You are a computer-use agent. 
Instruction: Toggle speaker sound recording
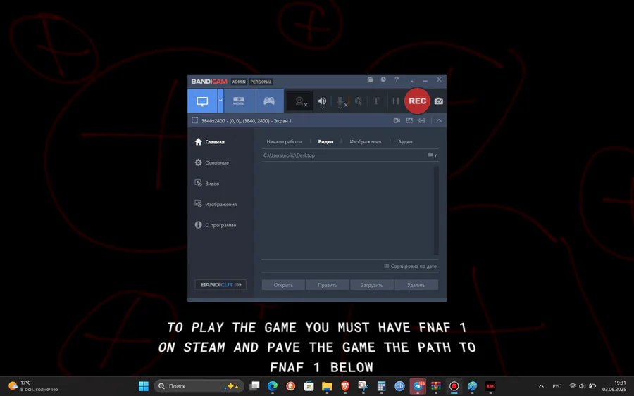[x=322, y=101]
